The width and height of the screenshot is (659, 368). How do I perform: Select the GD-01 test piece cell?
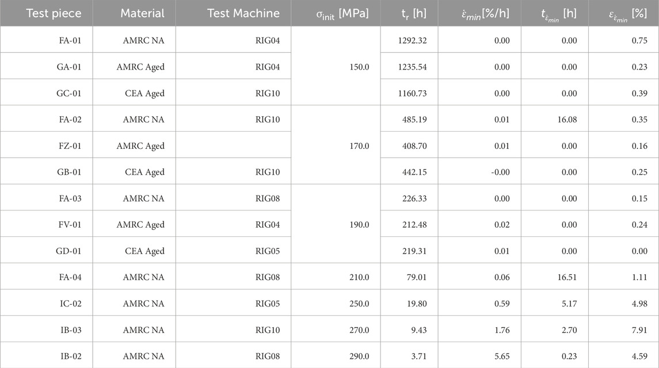(x=68, y=251)
